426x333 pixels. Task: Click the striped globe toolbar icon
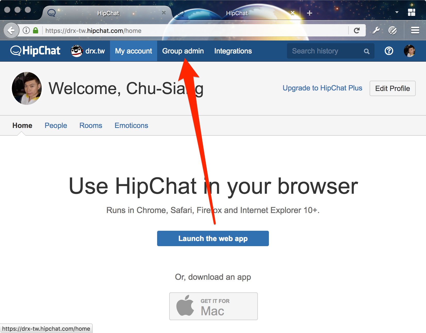pyautogui.click(x=393, y=31)
